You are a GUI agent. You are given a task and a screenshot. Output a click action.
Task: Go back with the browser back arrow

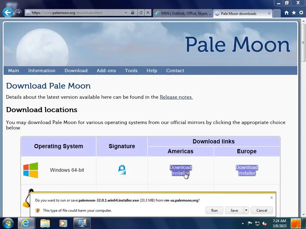pos(8,13)
